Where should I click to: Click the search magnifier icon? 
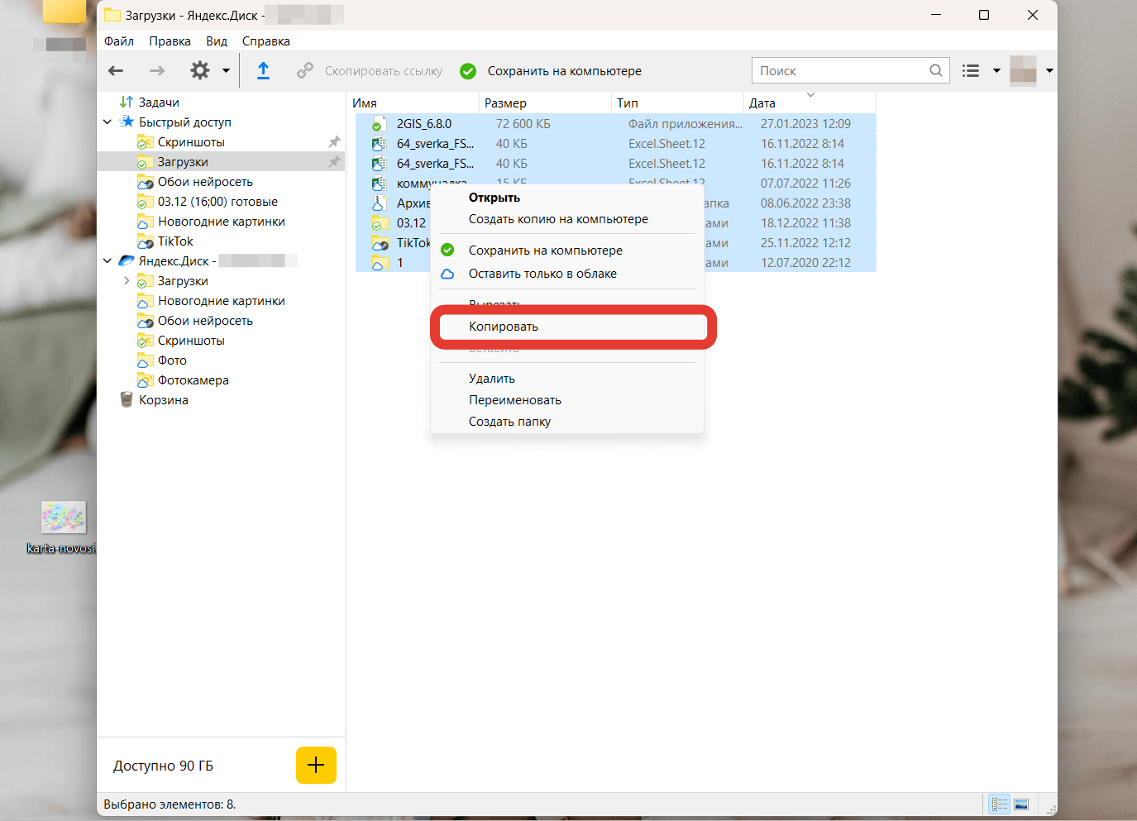(935, 71)
